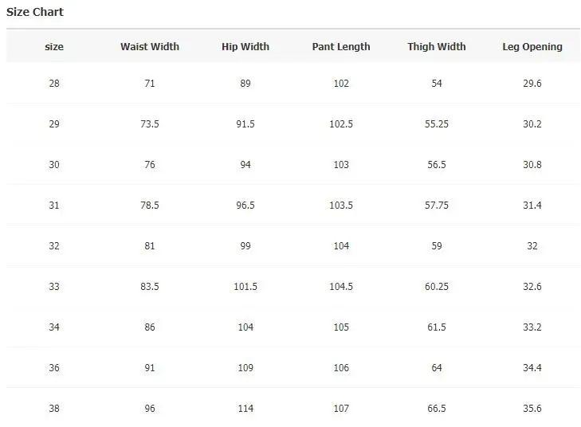Pick hip width value 96.5
This screenshot has height=427, width=581.
pos(245,206)
